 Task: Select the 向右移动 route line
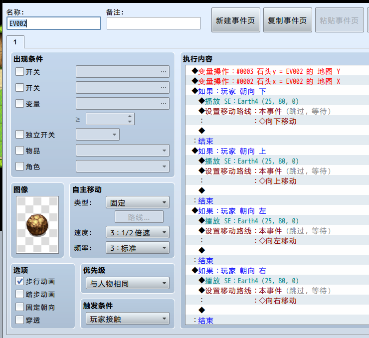pyautogui.click(x=277, y=301)
